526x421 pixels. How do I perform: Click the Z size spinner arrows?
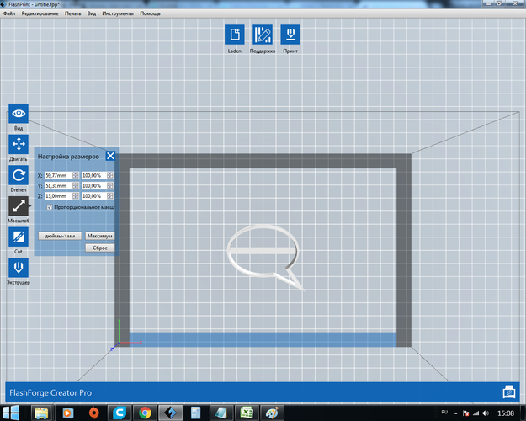pos(76,195)
